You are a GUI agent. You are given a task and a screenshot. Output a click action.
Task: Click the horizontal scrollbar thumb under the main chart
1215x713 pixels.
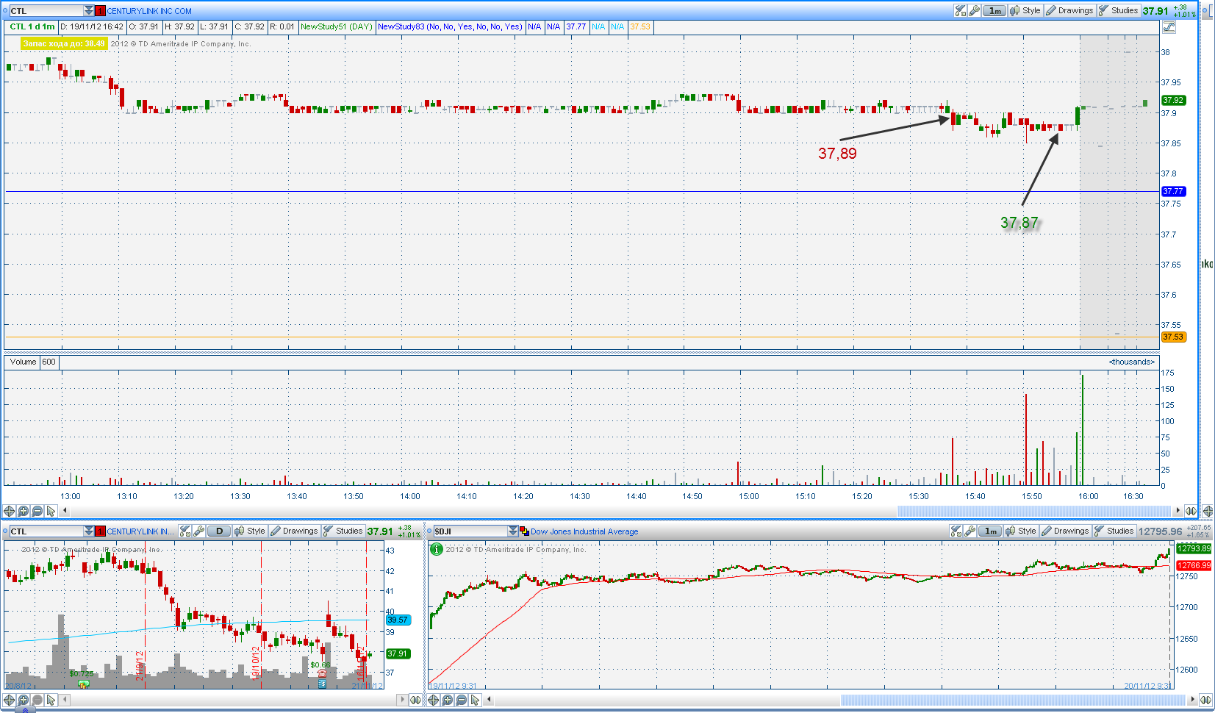[x=1033, y=510]
